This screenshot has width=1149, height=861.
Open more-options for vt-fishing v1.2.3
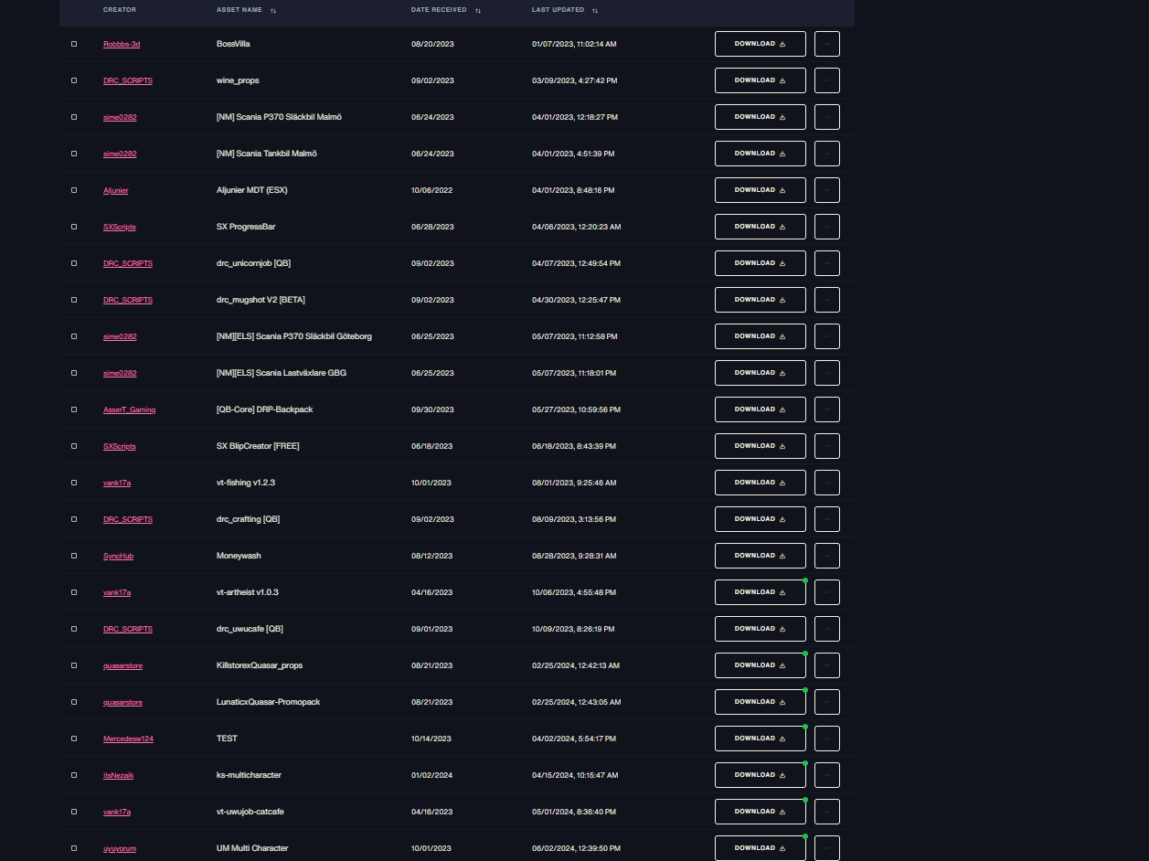tap(826, 483)
